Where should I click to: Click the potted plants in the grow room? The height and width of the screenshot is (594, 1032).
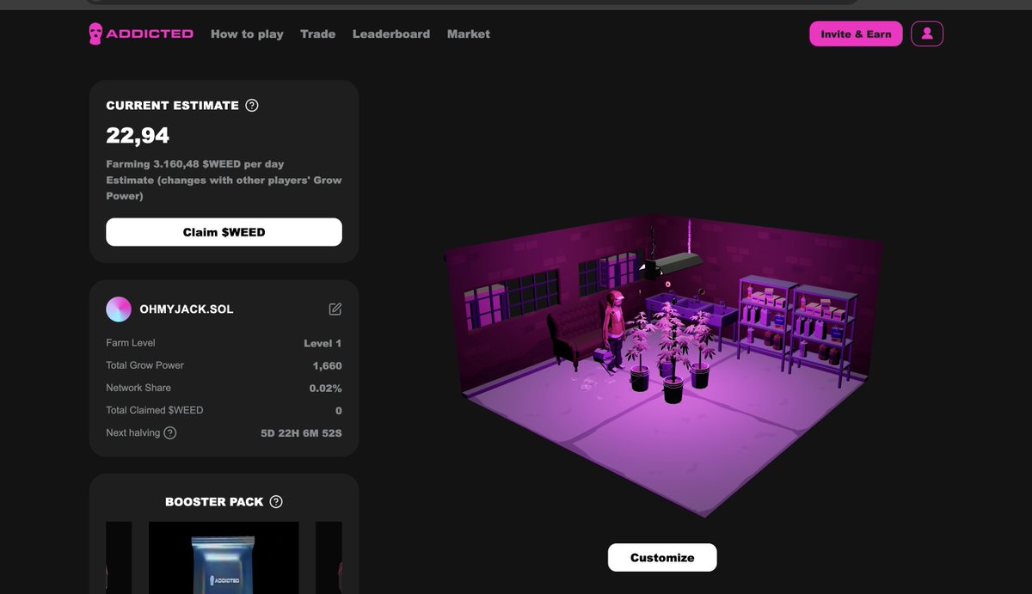tap(672, 353)
